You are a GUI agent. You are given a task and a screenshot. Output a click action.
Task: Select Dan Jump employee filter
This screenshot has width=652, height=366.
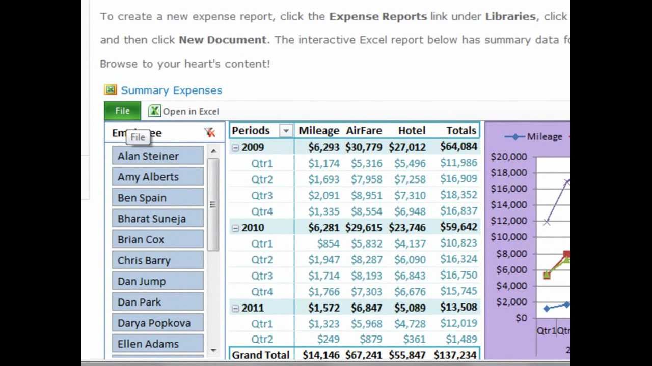(x=158, y=281)
